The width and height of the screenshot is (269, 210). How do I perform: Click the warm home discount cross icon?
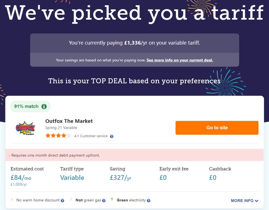12,199
